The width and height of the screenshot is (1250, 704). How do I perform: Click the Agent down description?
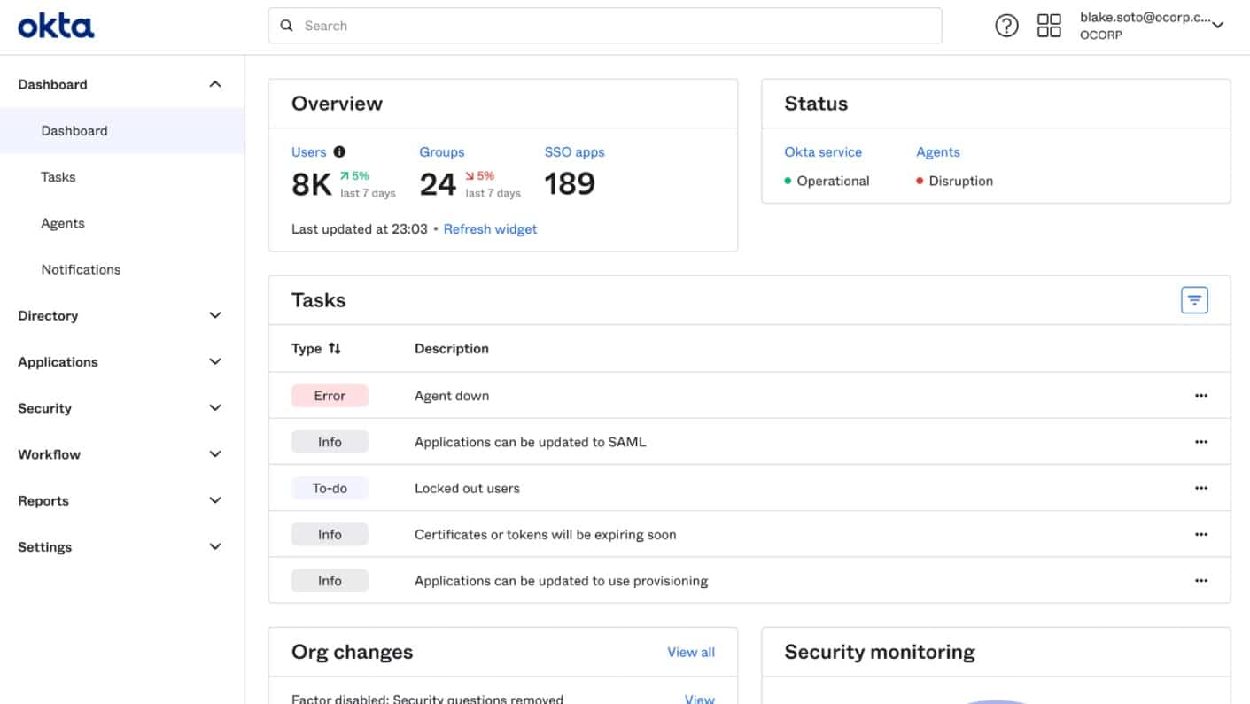coord(452,396)
